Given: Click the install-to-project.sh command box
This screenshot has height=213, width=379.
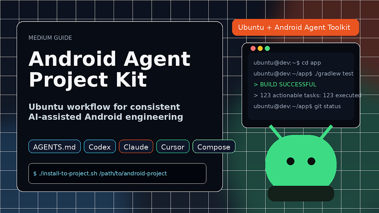Looking at the screenshot, I should coord(117,173).
